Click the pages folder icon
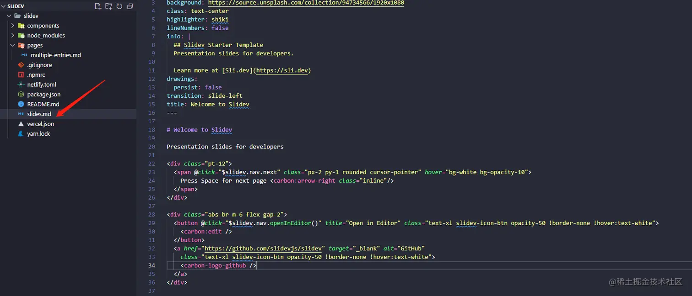This screenshot has height=296, width=692. 21,45
